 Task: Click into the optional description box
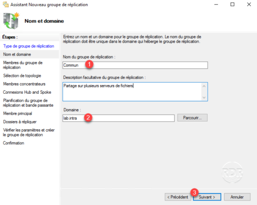pos(135,92)
